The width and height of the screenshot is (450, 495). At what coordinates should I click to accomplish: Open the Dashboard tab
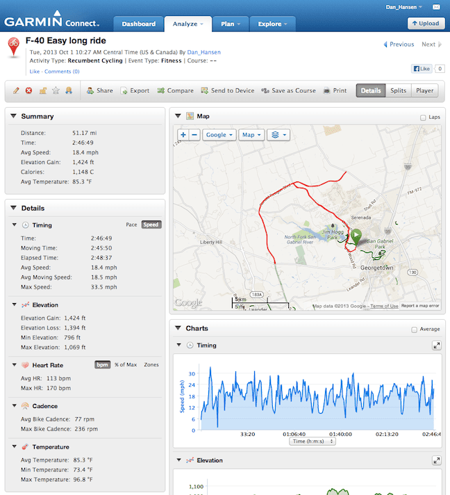tap(138, 24)
